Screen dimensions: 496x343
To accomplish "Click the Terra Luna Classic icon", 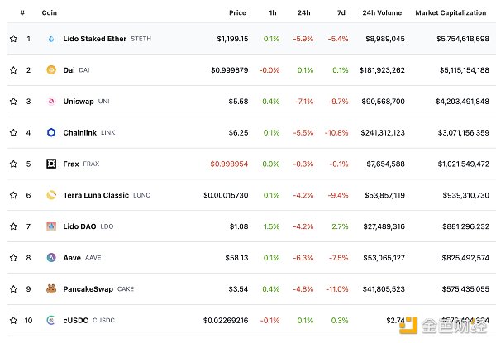I will [x=51, y=195].
